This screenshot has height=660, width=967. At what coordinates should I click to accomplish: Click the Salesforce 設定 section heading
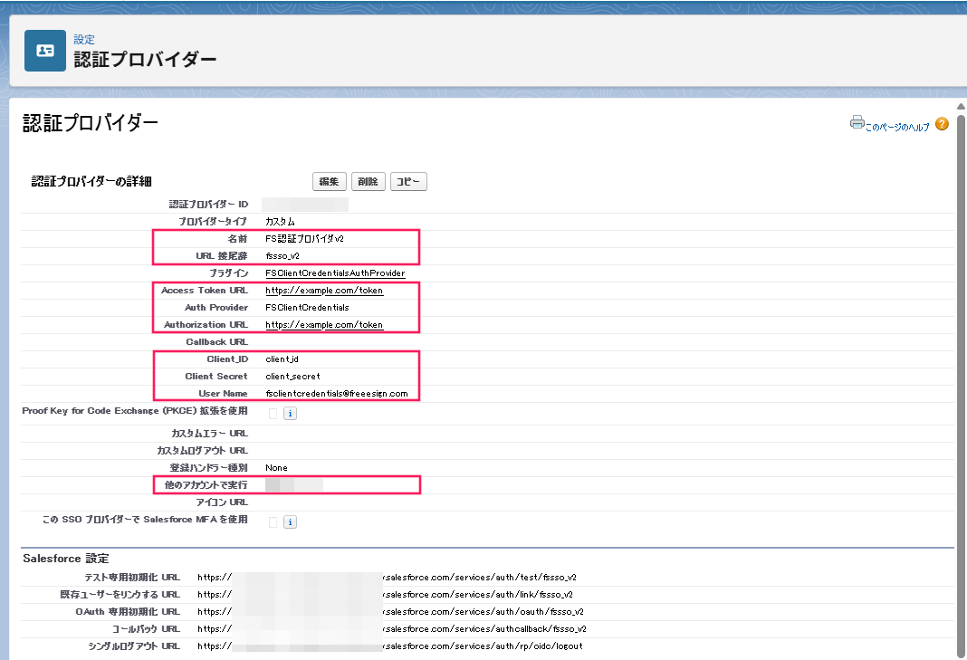tap(66, 559)
